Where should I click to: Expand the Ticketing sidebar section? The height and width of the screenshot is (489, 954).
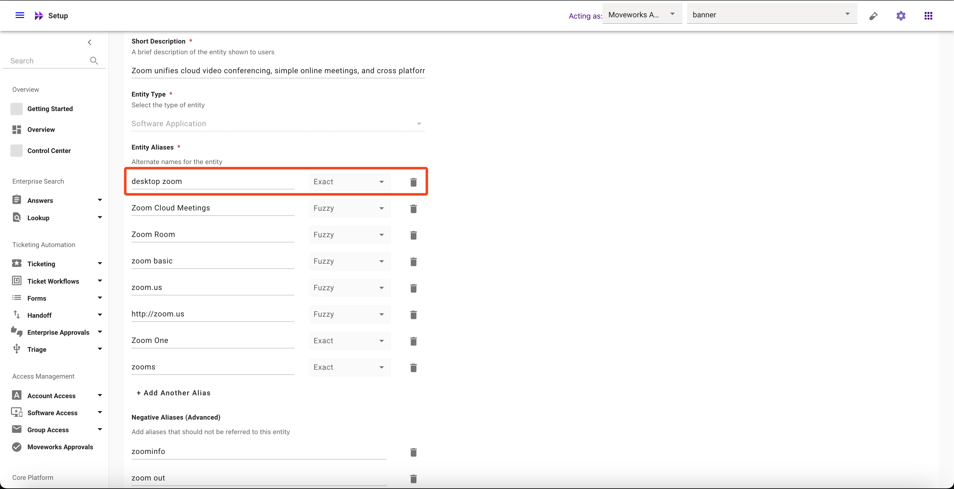(x=100, y=263)
